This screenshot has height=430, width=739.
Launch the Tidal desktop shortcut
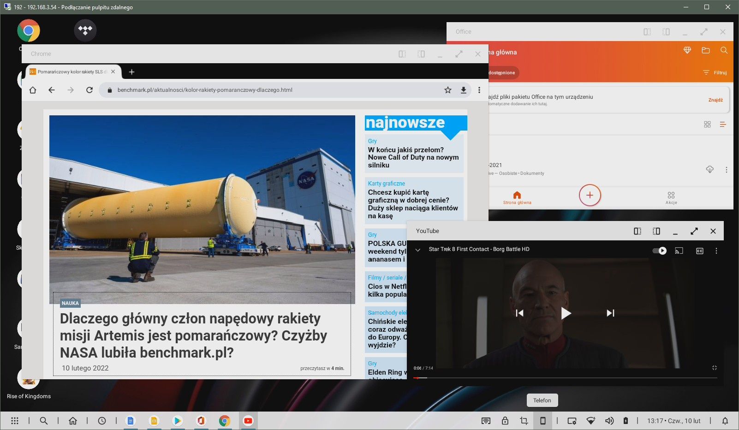85,30
